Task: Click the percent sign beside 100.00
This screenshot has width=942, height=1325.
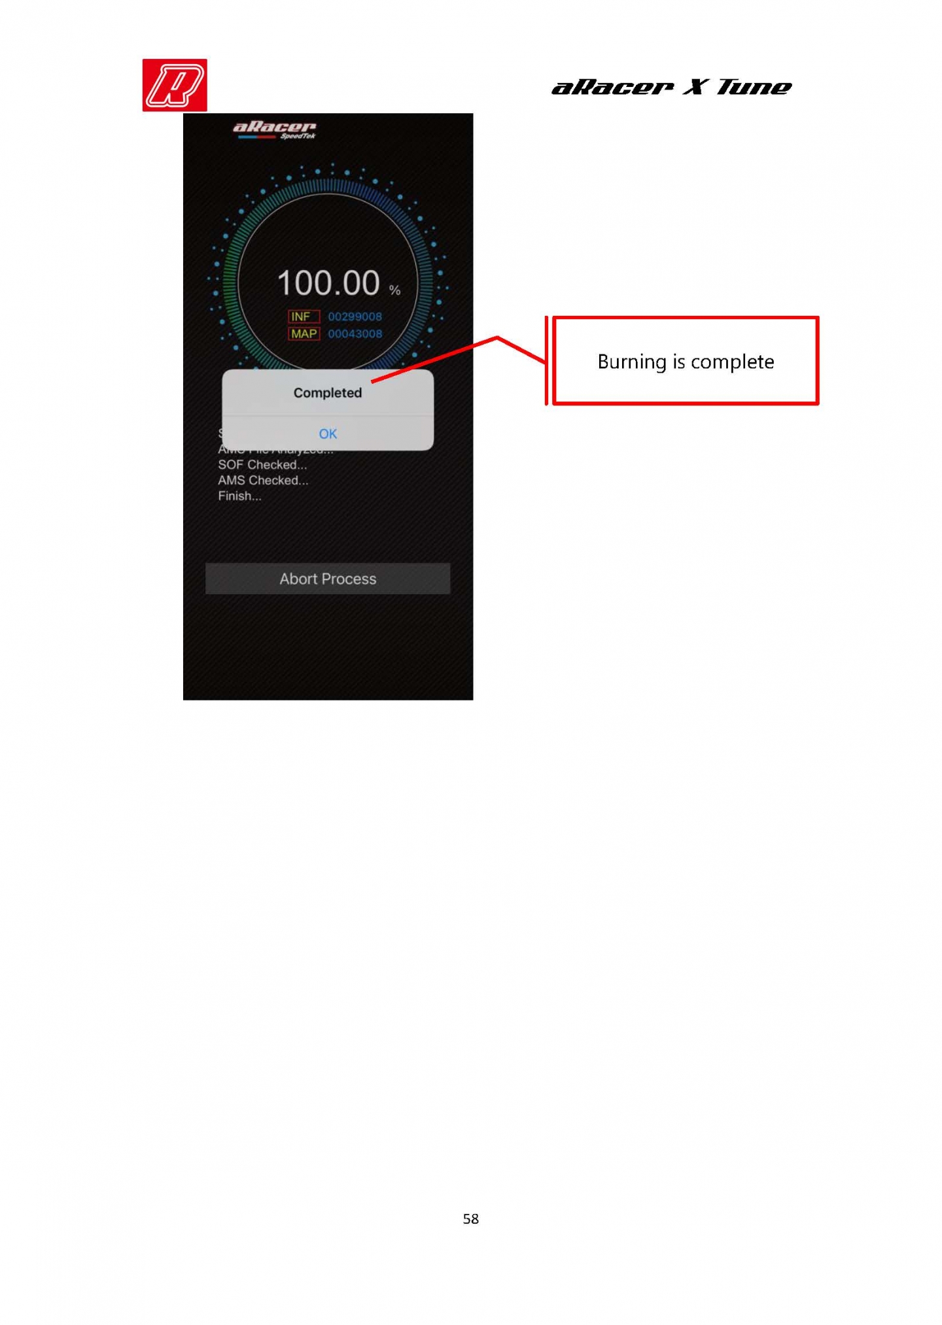Action: click(394, 290)
